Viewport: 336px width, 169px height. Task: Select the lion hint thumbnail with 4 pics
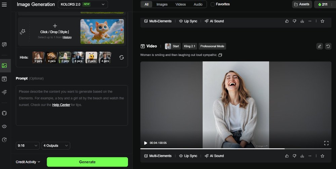coord(52,57)
